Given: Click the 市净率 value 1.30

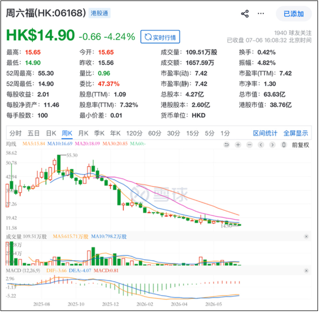Looking at the screenshot, I should [x=270, y=84].
